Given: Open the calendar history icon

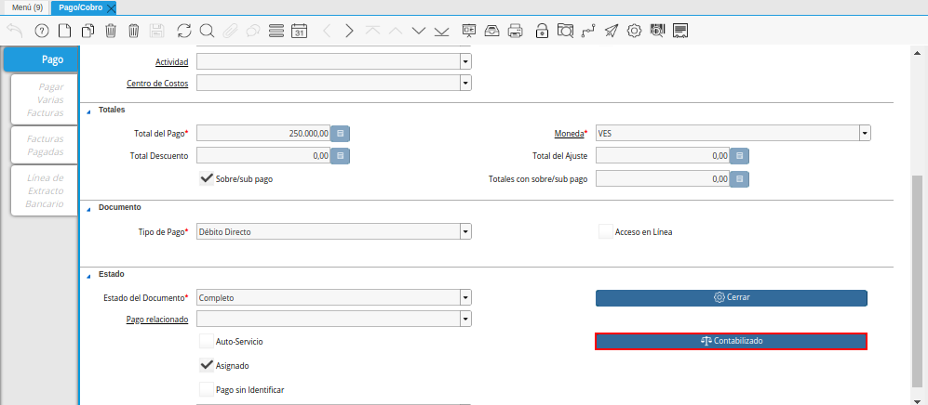Looking at the screenshot, I should tap(300, 31).
